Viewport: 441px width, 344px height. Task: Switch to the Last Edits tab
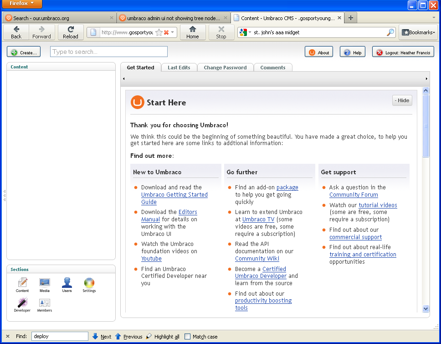(179, 68)
